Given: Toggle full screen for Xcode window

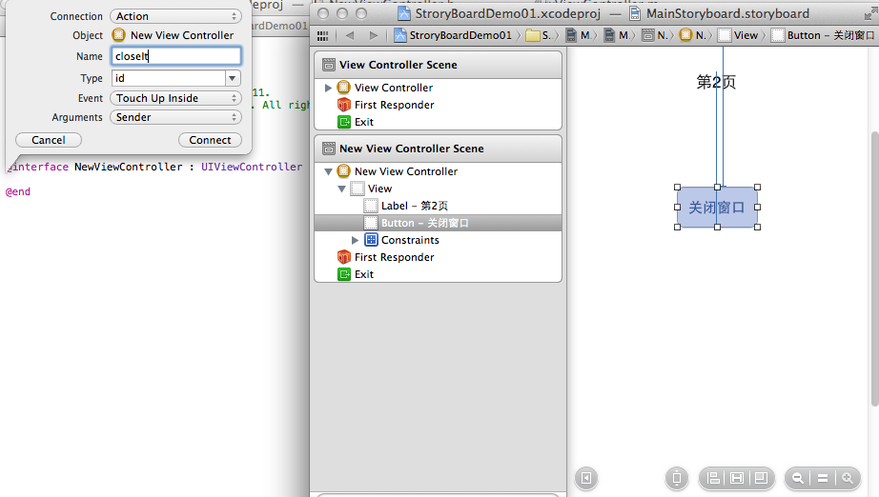Looking at the screenshot, I should tap(869, 13).
